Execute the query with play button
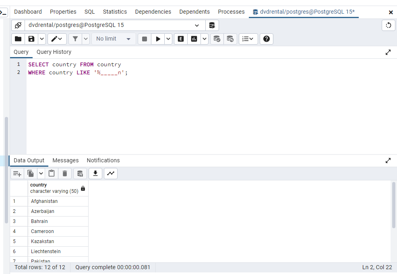 coord(158,39)
